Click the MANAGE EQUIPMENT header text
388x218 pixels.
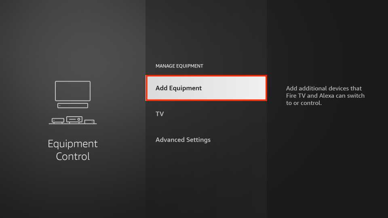click(x=179, y=66)
